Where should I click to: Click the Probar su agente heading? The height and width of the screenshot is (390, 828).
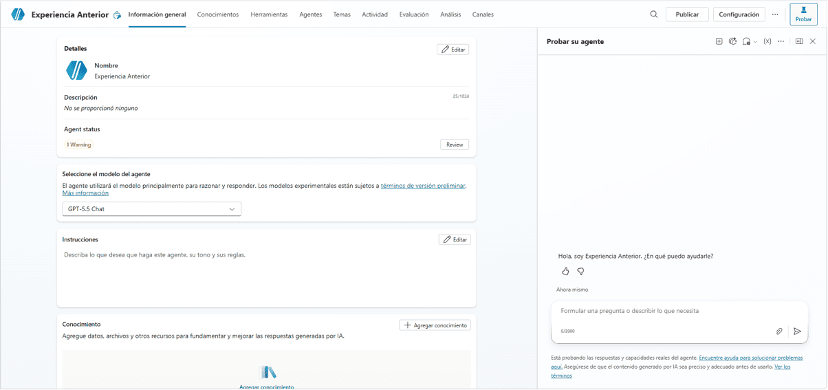click(x=575, y=41)
